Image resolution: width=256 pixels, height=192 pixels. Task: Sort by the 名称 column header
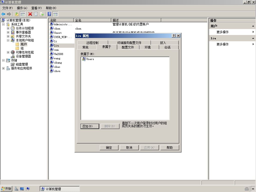(61, 20)
